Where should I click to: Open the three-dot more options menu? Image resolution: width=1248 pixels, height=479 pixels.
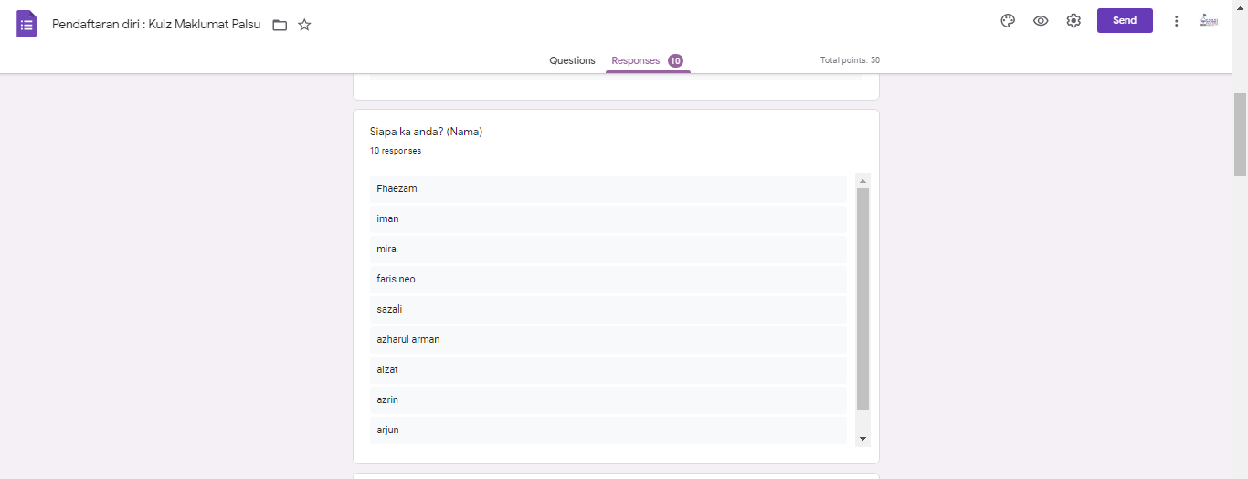(1176, 21)
